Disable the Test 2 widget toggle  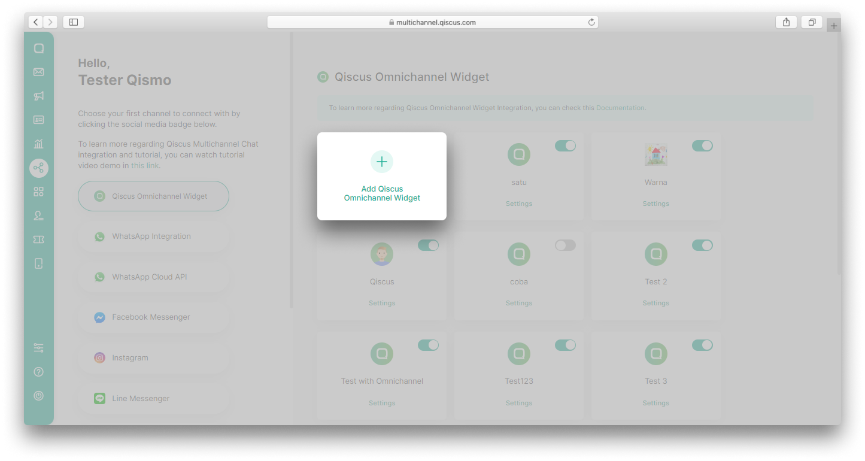[702, 245]
